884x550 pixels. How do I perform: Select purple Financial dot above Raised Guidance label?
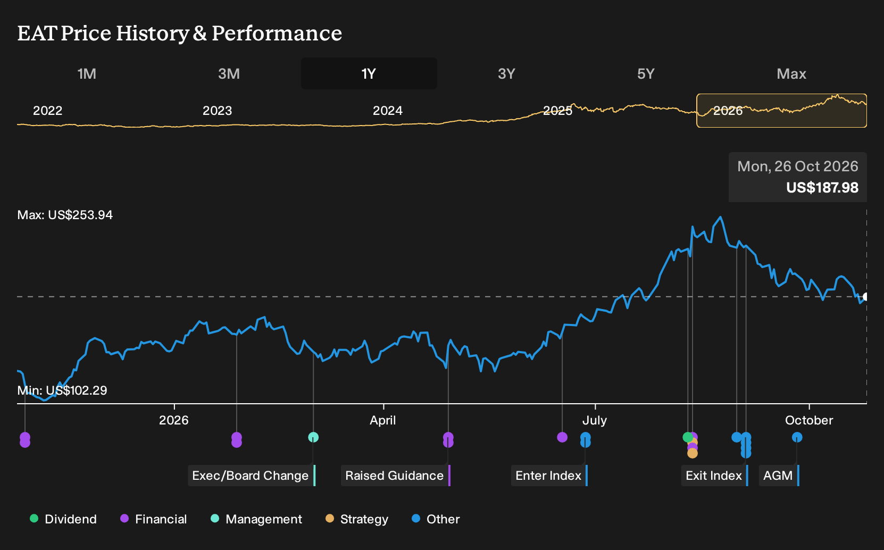pyautogui.click(x=448, y=439)
